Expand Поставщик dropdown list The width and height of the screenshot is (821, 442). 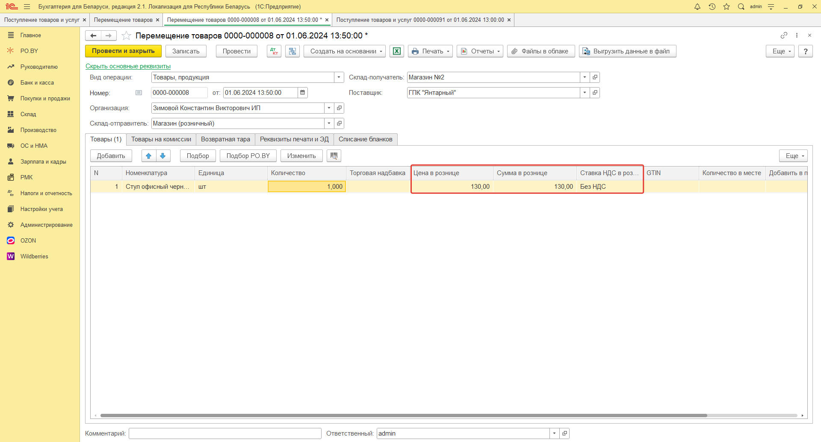(585, 93)
